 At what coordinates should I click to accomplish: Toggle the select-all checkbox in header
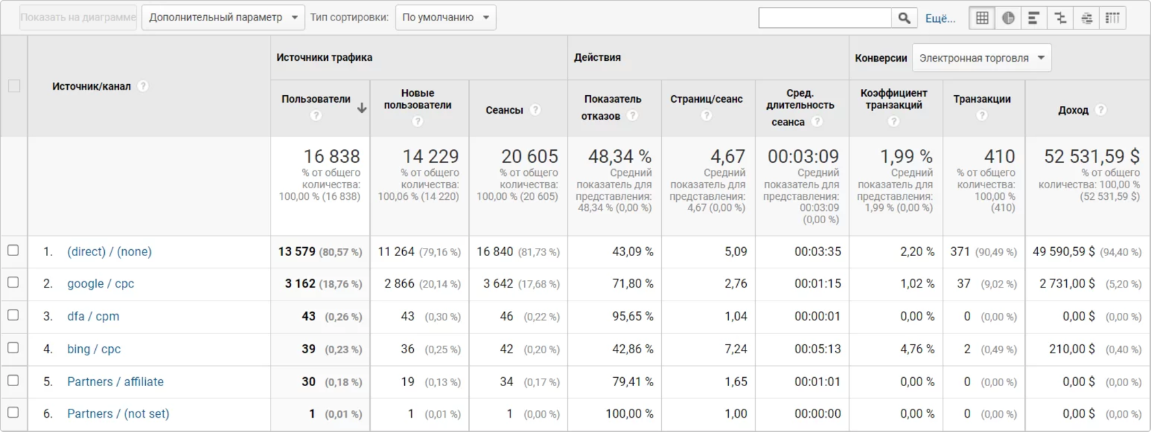14,86
